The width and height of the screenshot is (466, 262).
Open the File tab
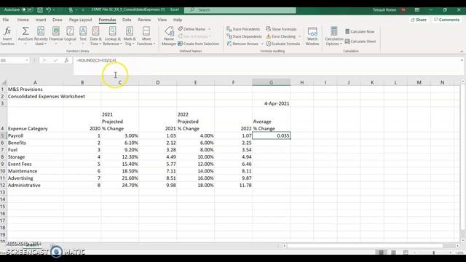(6, 20)
